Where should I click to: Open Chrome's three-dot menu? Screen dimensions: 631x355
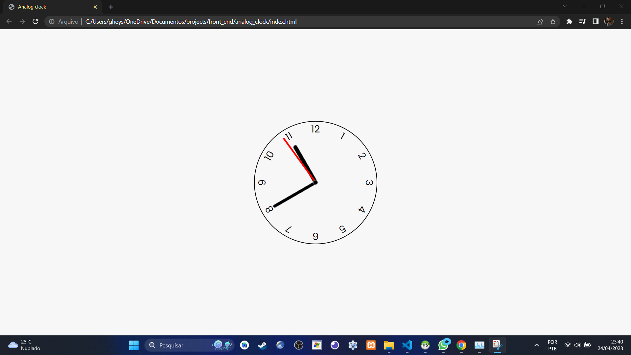pos(622,21)
